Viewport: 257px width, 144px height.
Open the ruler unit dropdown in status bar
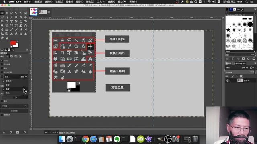tap(47, 132)
